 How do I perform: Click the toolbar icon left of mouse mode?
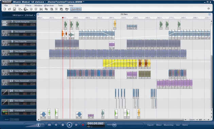click(67, 9)
